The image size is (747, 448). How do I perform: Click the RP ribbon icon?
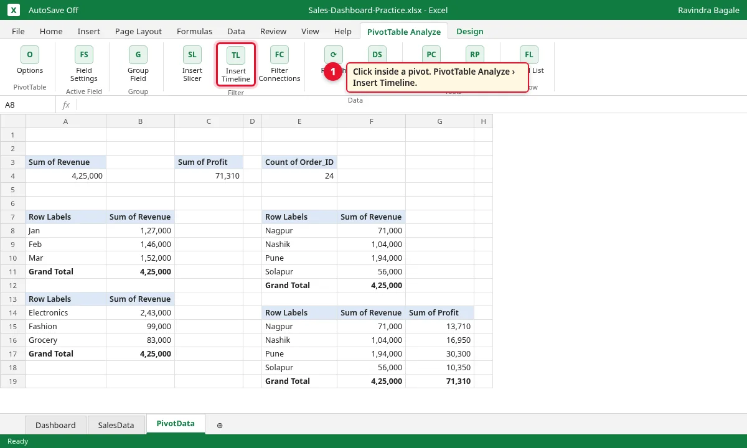tap(475, 55)
